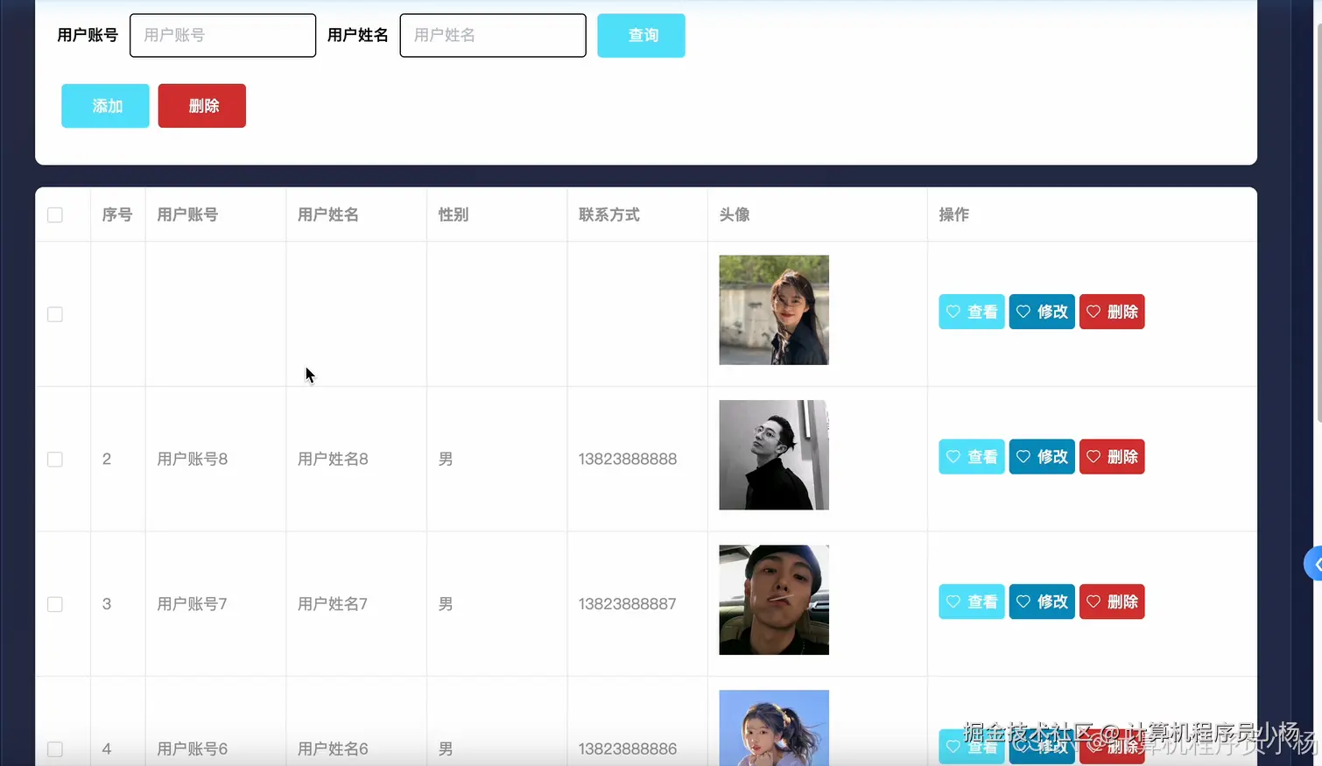Click phone number 13823888888
This screenshot has height=766, width=1322.
coord(628,459)
